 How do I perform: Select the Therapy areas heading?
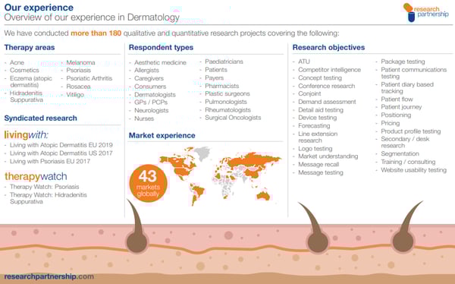(x=30, y=47)
